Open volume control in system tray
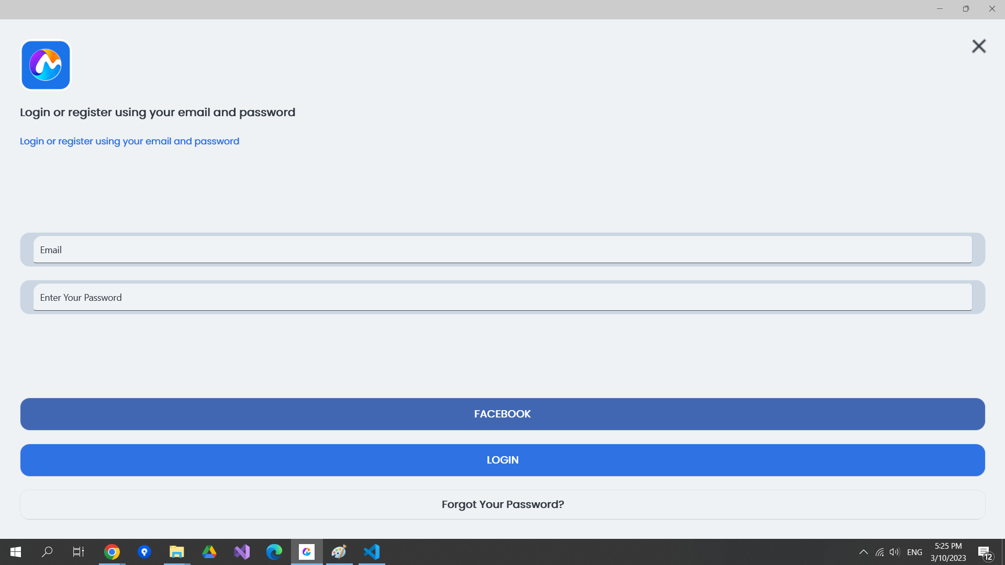Viewport: 1005px width, 565px height. click(x=894, y=552)
